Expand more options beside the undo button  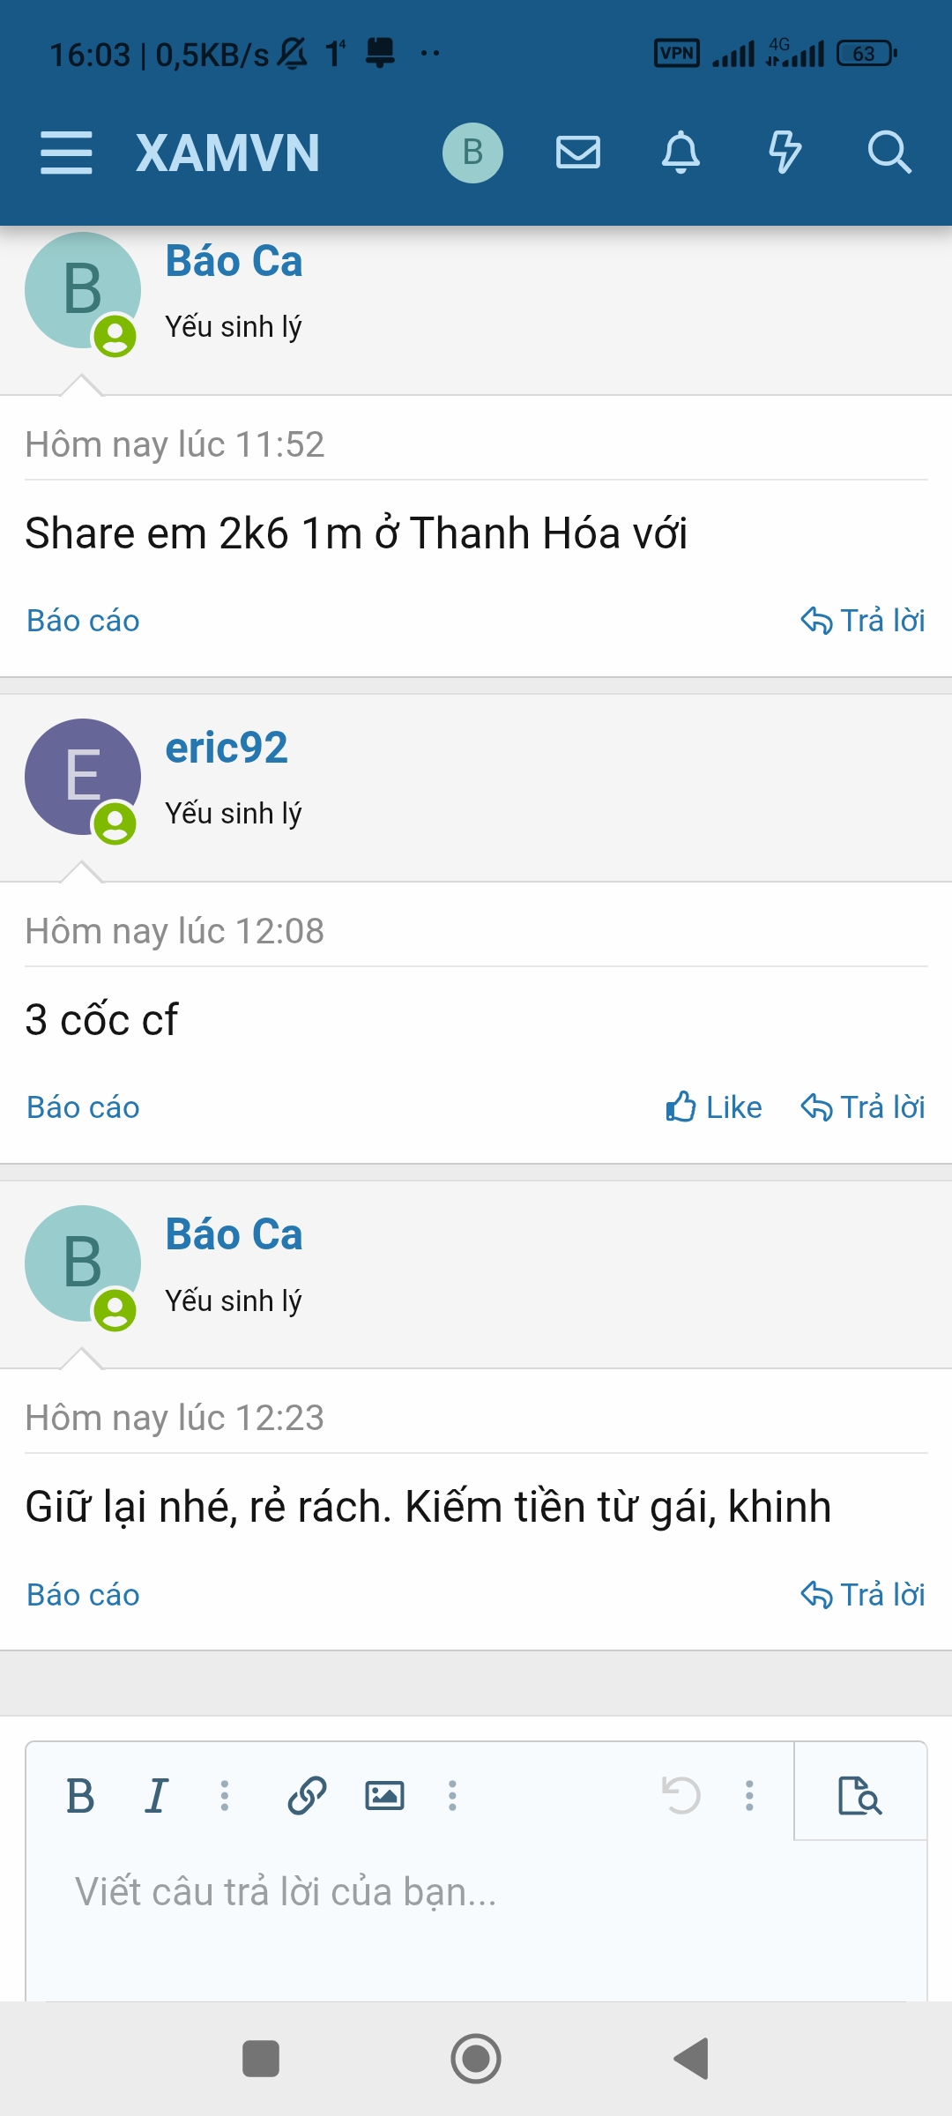point(749,1795)
